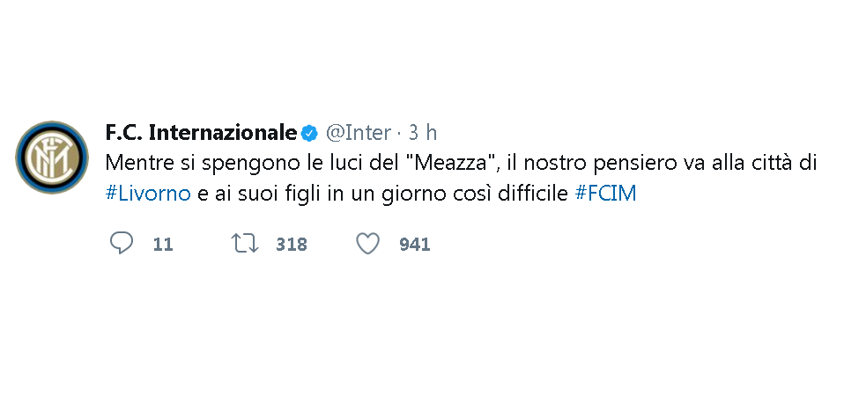
Task: Click the phrase "giorno così difficile"
Action: (x=475, y=194)
